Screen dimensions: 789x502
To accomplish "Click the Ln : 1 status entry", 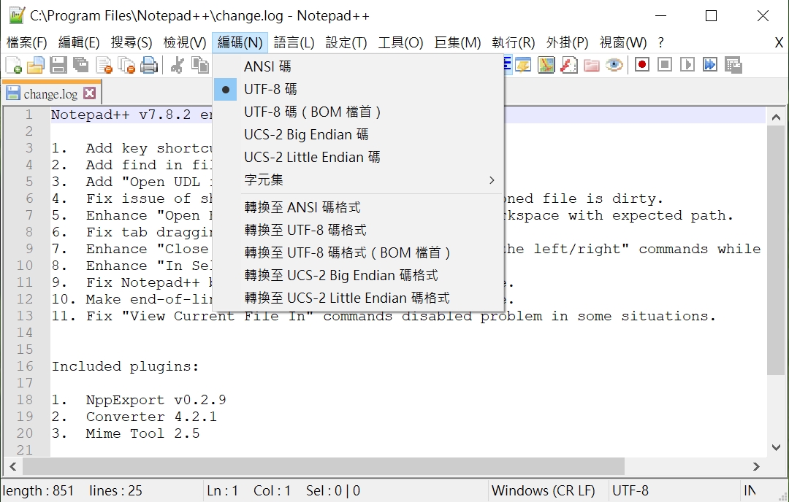I will [x=222, y=490].
